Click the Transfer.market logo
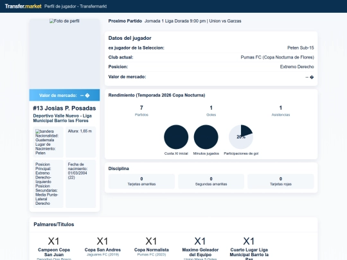This screenshot has width=347, height=260. pyautogui.click(x=23, y=6)
